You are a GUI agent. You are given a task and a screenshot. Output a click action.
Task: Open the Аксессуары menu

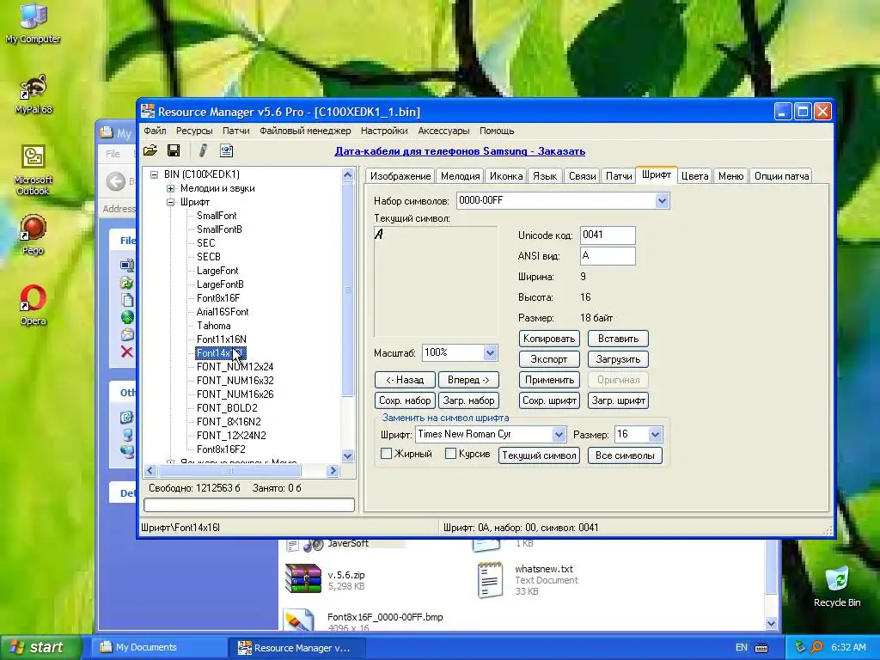(443, 131)
